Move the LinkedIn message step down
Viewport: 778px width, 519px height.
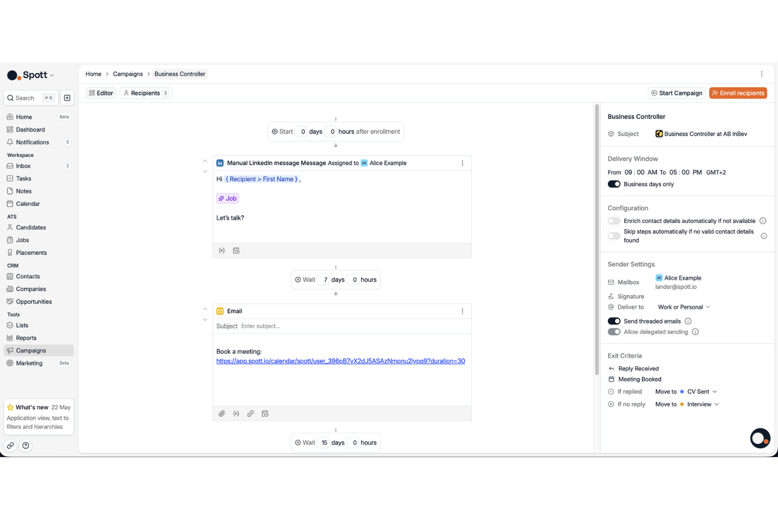point(205,171)
